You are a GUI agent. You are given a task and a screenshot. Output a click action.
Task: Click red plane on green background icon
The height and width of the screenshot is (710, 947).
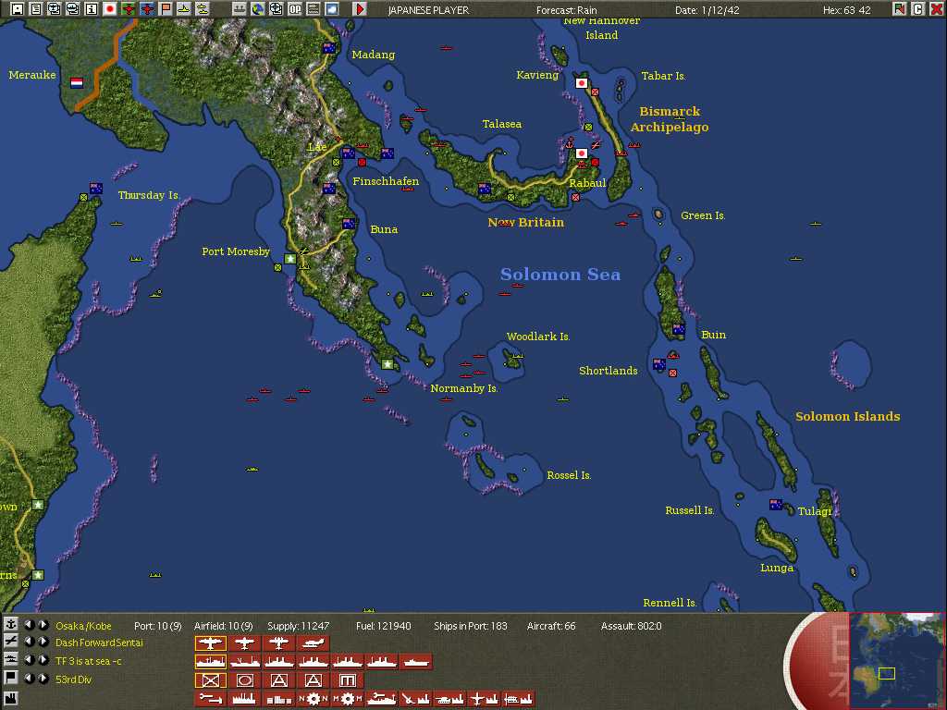click(x=128, y=9)
